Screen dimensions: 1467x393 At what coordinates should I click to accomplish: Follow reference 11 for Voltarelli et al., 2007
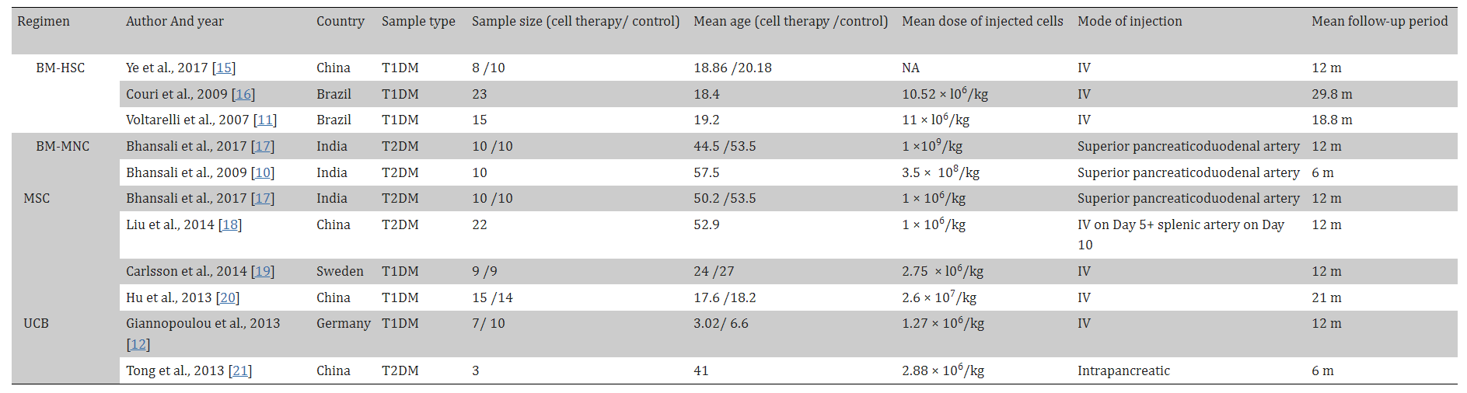click(265, 120)
